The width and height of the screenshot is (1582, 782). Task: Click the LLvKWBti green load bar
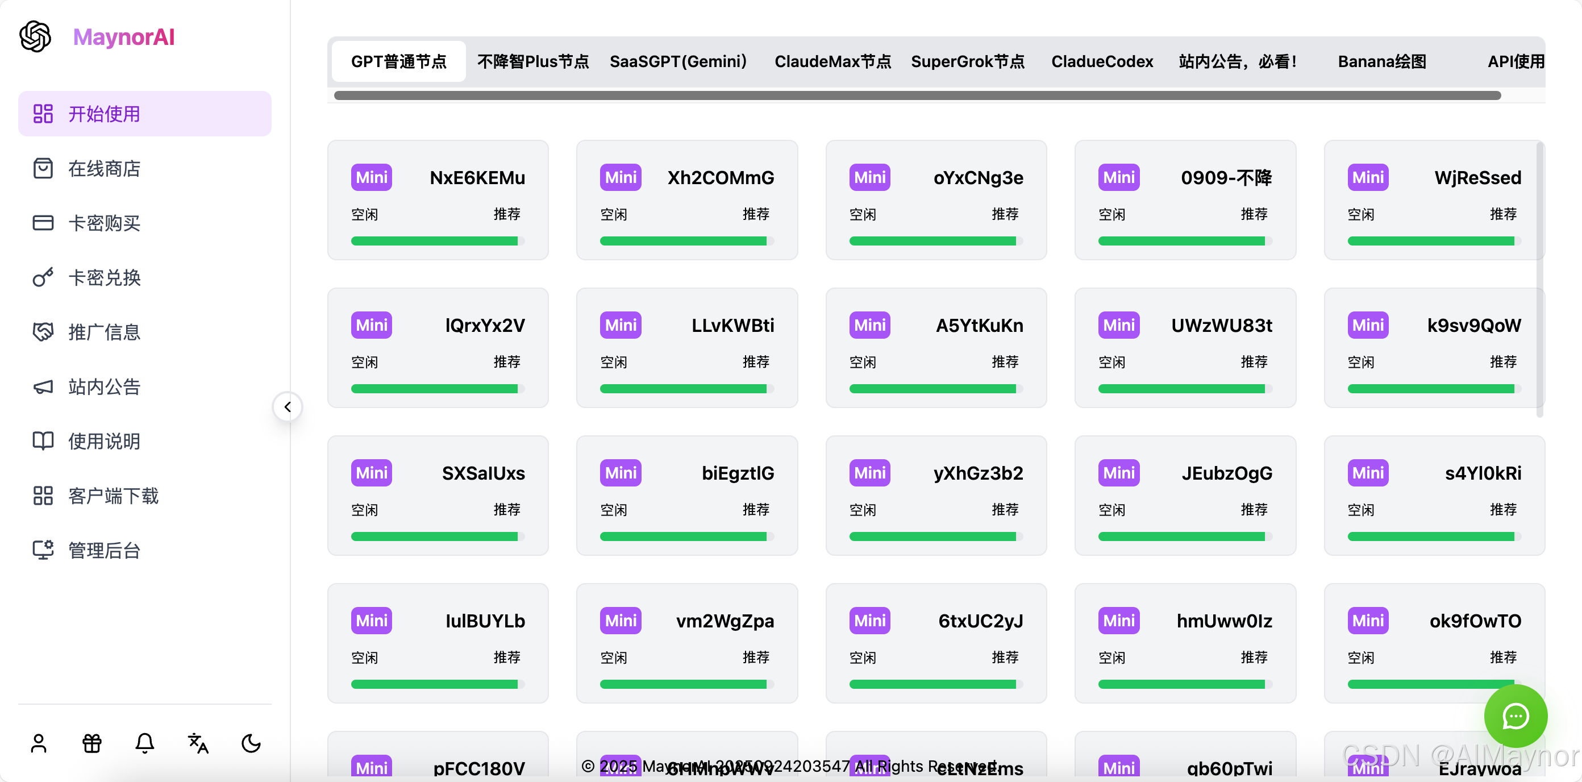[x=683, y=389]
